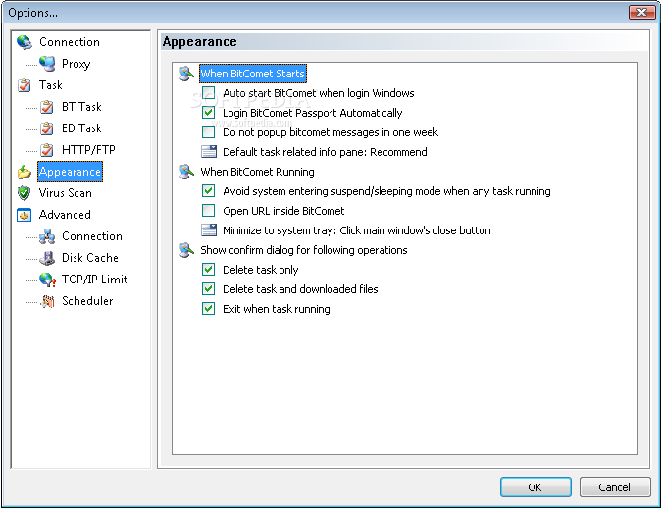
Task: Click the Appearance folder icon
Action: coord(25,172)
